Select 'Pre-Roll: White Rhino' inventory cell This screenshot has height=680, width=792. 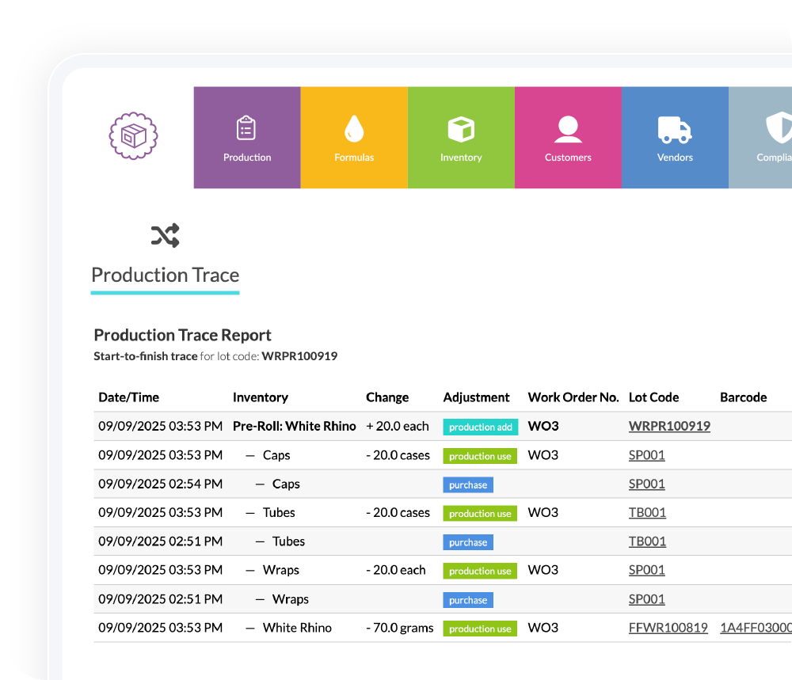295,426
